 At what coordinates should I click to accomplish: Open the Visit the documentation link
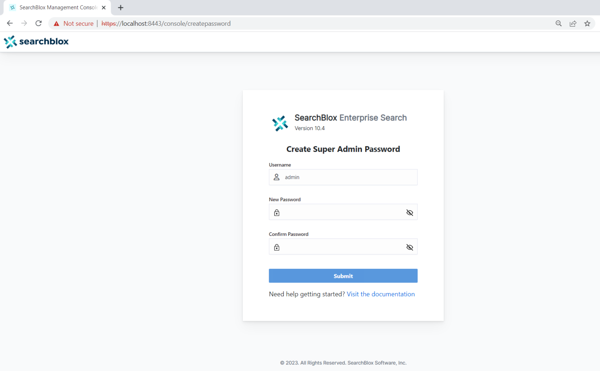(x=381, y=294)
